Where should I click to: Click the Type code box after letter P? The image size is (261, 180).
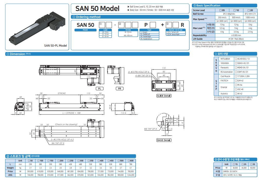click(153, 25)
